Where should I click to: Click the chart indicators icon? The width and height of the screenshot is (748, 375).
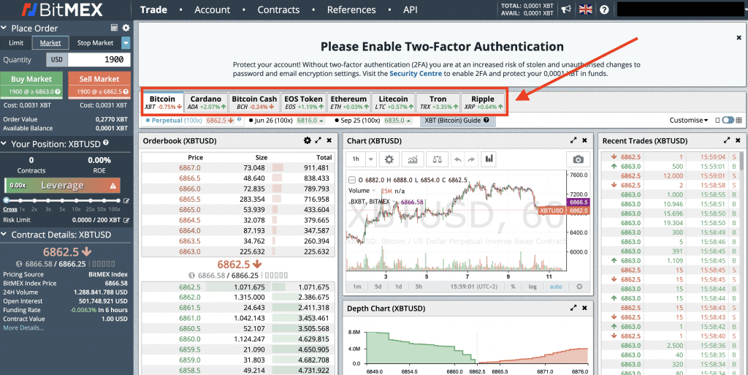click(x=413, y=159)
